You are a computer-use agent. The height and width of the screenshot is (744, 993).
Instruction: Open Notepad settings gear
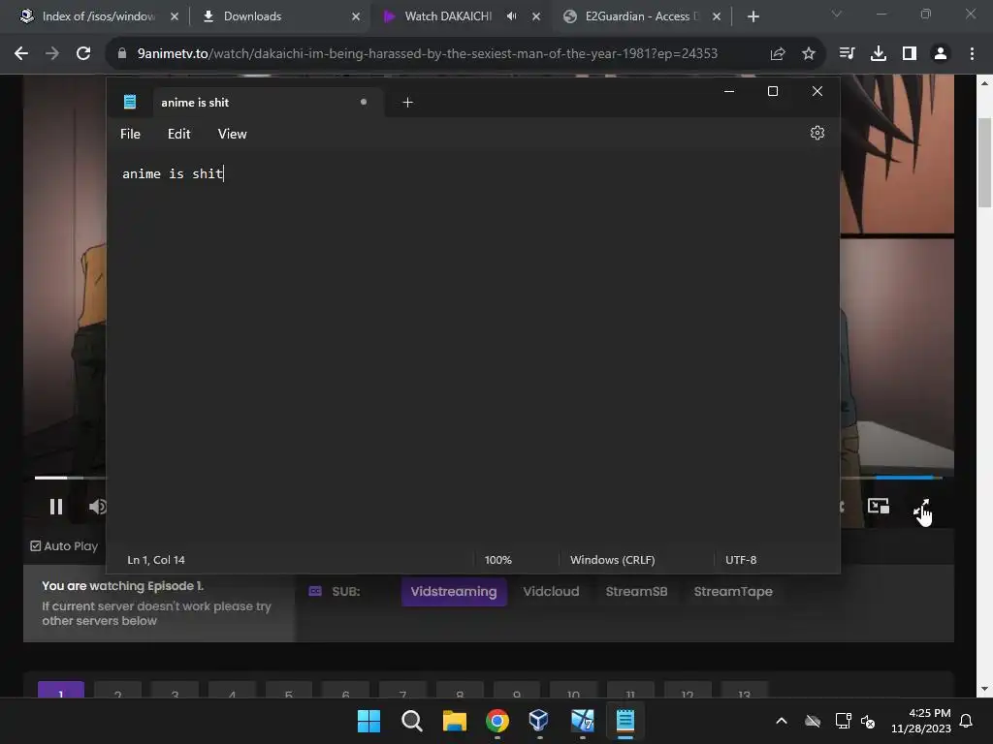pyautogui.click(x=817, y=133)
